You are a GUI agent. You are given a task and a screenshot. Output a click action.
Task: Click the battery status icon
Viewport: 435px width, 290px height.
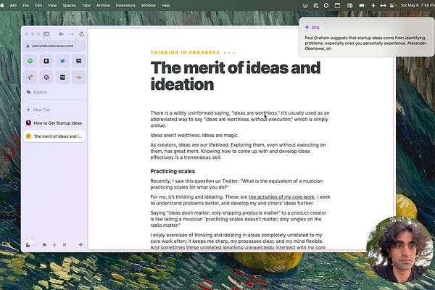(362, 5)
